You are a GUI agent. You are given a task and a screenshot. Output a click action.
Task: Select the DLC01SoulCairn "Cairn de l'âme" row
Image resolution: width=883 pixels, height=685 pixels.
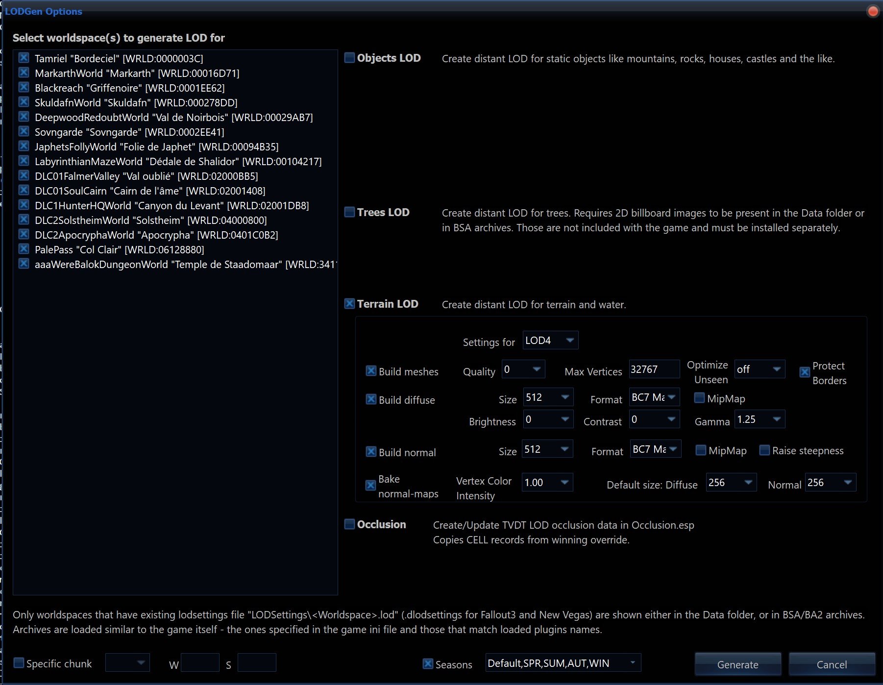(x=150, y=191)
